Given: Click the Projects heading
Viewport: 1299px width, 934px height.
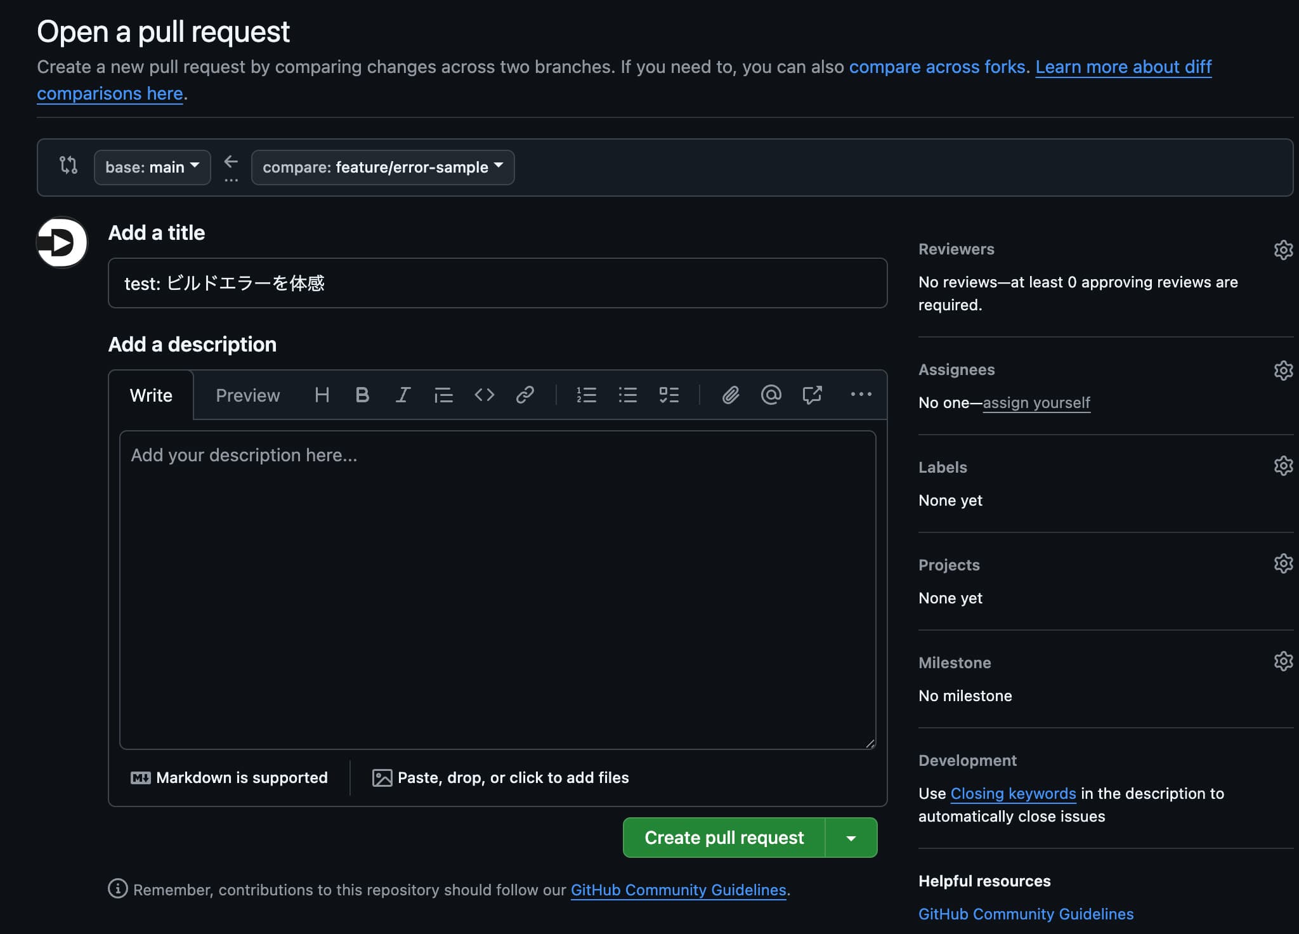Looking at the screenshot, I should tap(949, 565).
